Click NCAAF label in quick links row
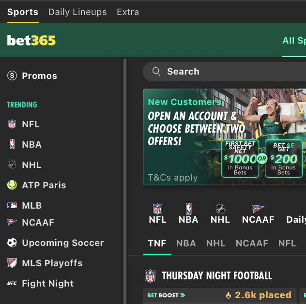Image resolution: width=306 pixels, height=304 pixels. point(258,220)
